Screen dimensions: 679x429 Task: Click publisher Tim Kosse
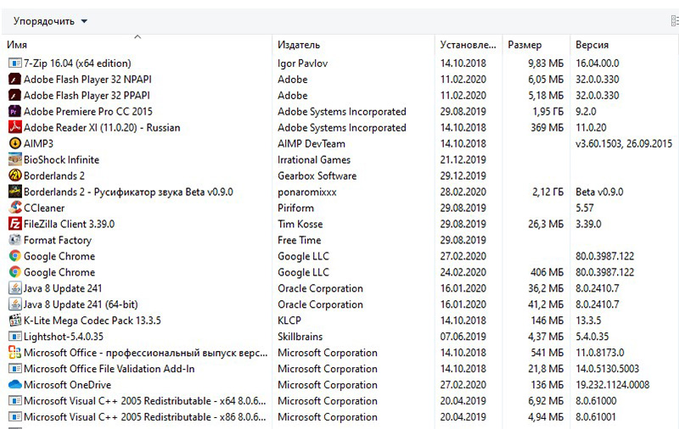(300, 224)
